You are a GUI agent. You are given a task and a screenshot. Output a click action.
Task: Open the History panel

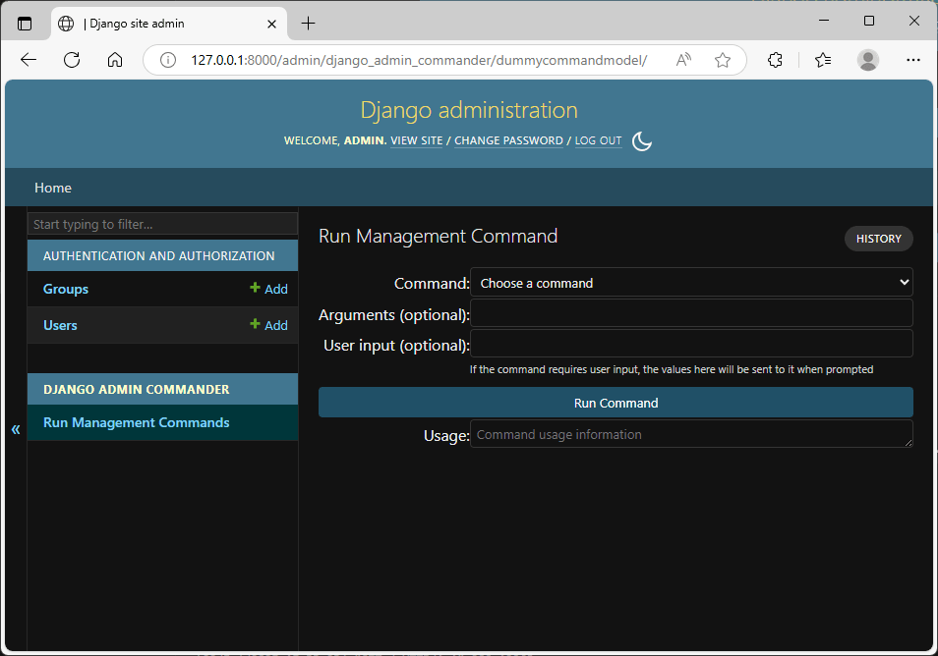pos(878,238)
